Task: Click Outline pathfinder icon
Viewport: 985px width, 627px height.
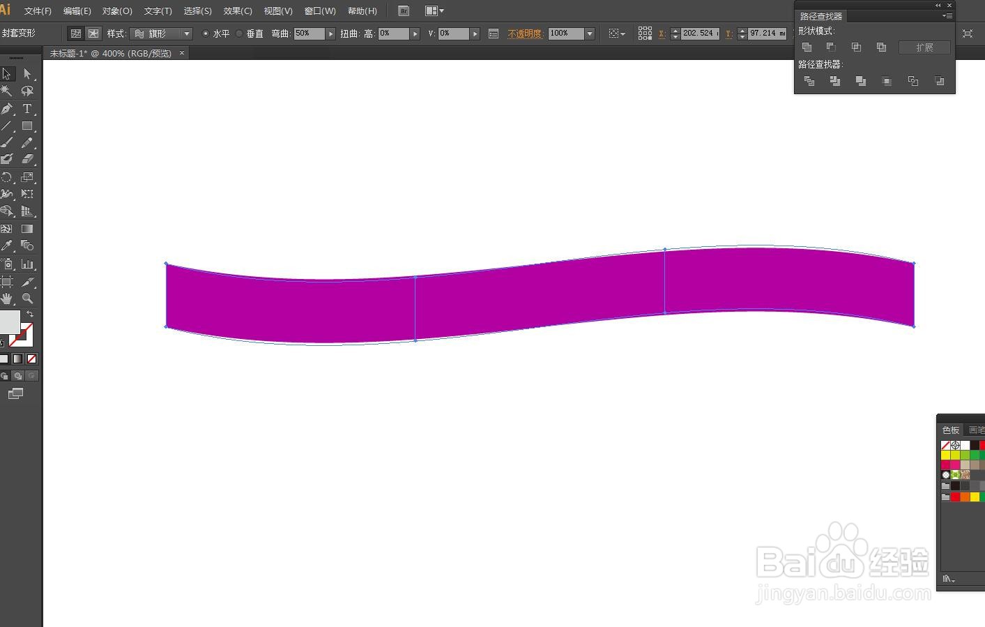Action: point(913,81)
